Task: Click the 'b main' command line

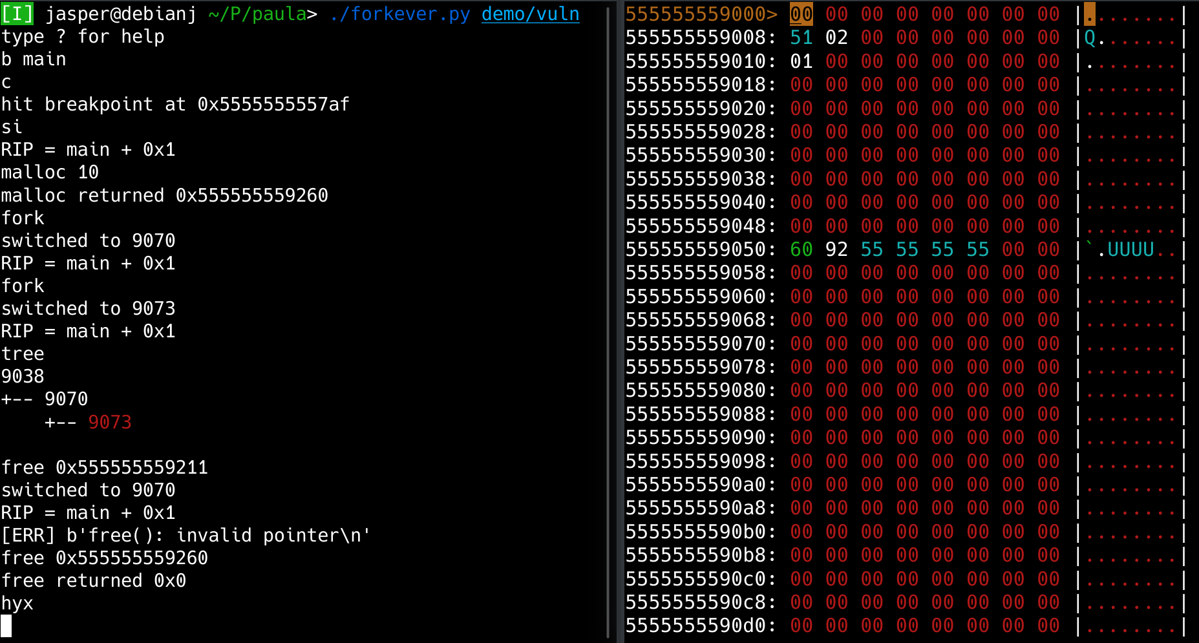Action: (34, 59)
